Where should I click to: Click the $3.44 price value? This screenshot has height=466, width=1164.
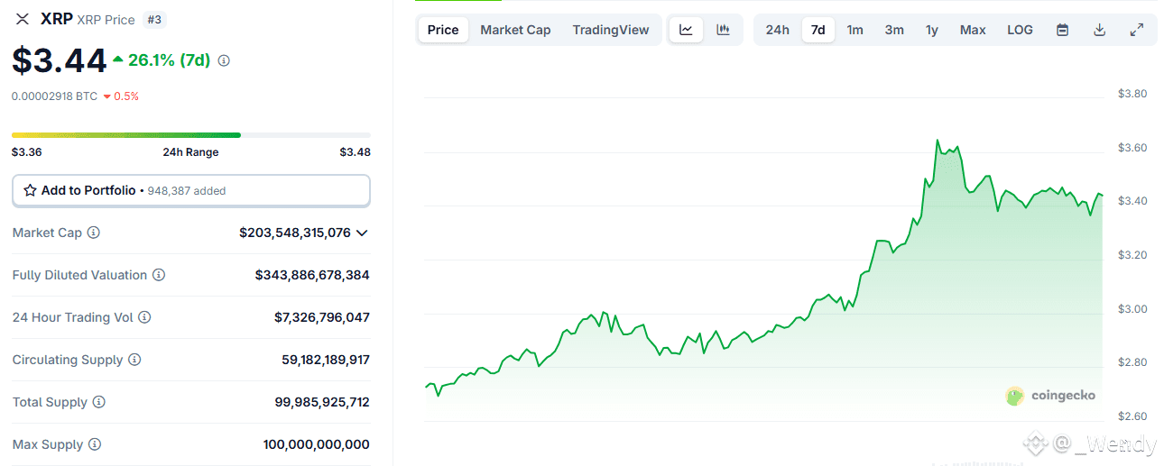(59, 60)
